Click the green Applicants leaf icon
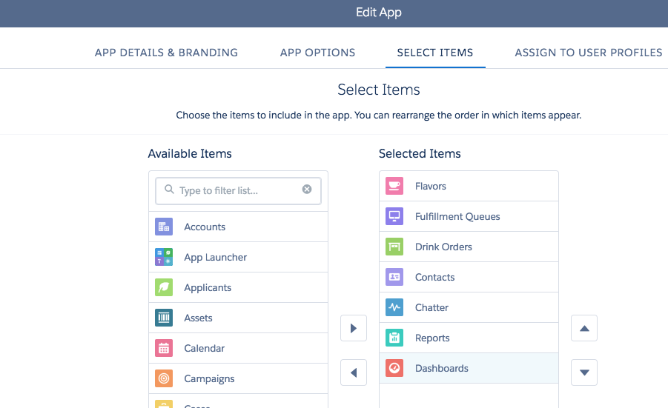Viewport: 668px width, 408px height. [164, 287]
